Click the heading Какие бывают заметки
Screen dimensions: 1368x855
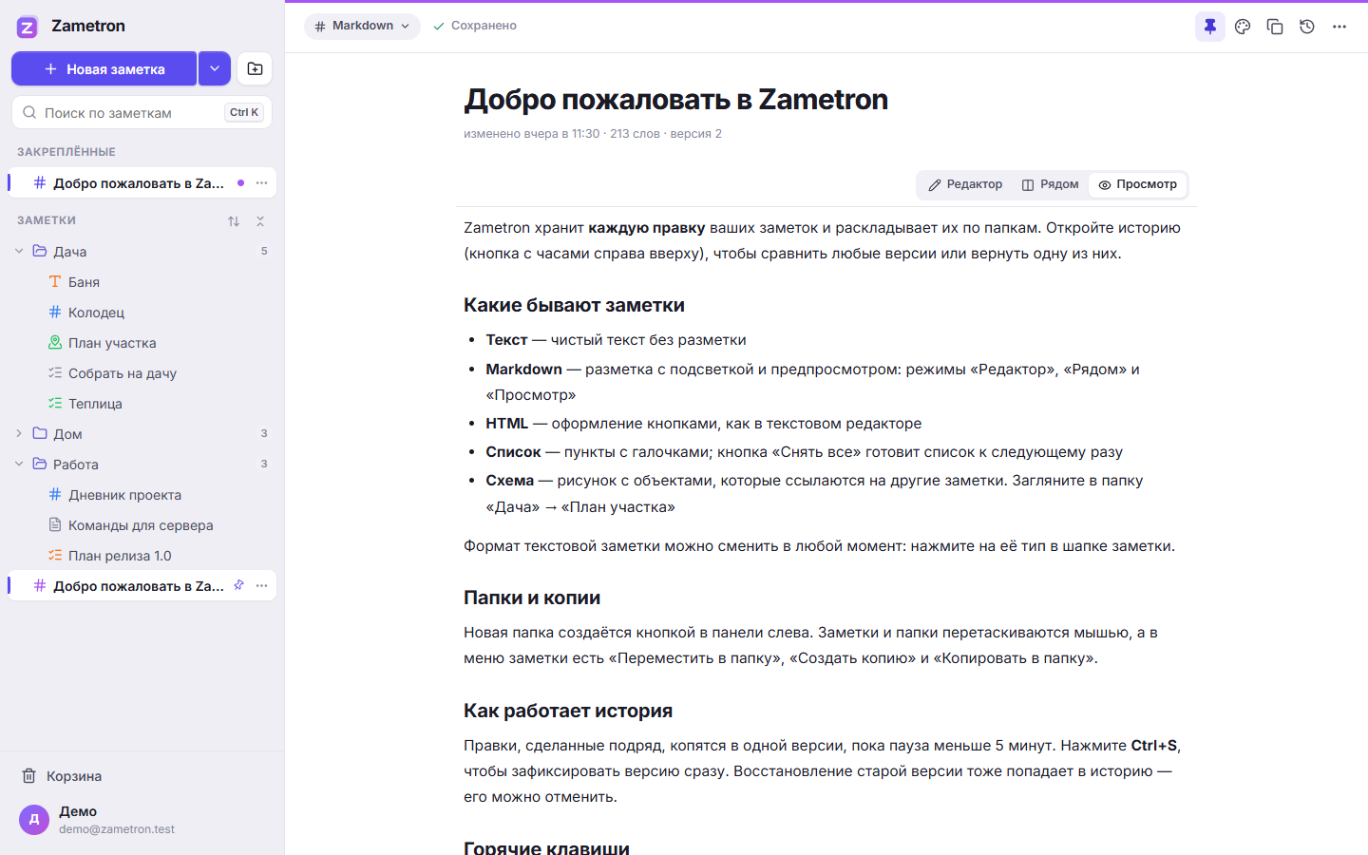point(574,305)
